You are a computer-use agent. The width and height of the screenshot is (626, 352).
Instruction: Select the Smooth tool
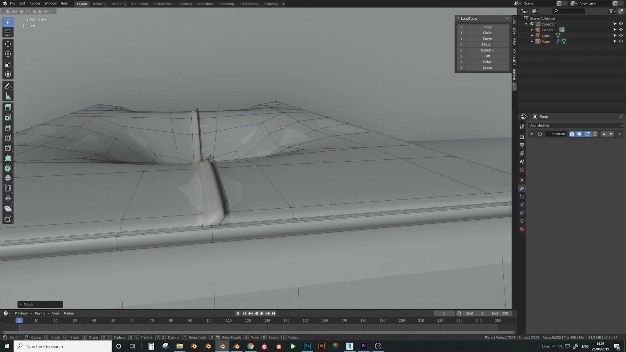tap(8, 178)
